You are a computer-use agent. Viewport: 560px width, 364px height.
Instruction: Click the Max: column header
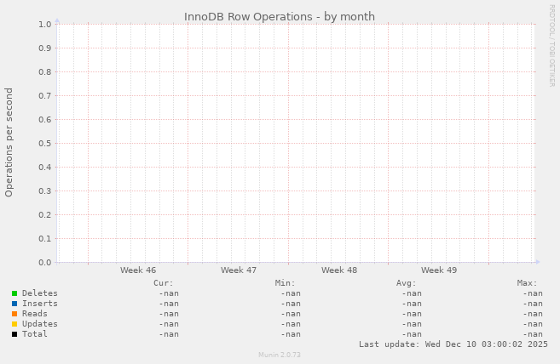527,283
